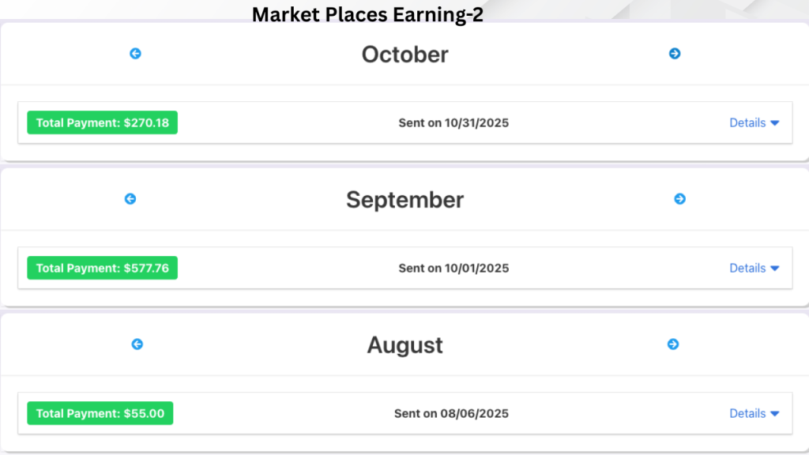
Task: Navigate forward using September's right arrow
Action: click(680, 199)
